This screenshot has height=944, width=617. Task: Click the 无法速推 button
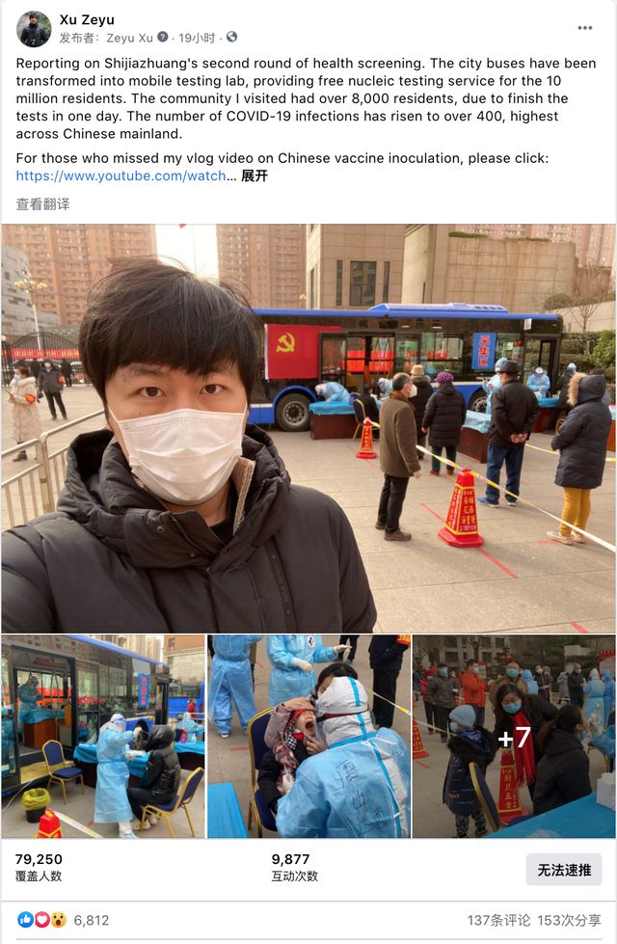pyautogui.click(x=564, y=870)
